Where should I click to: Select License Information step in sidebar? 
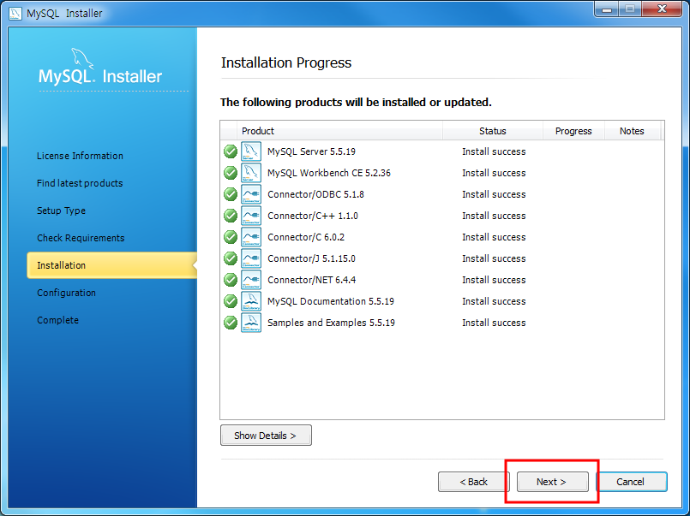[80, 156]
